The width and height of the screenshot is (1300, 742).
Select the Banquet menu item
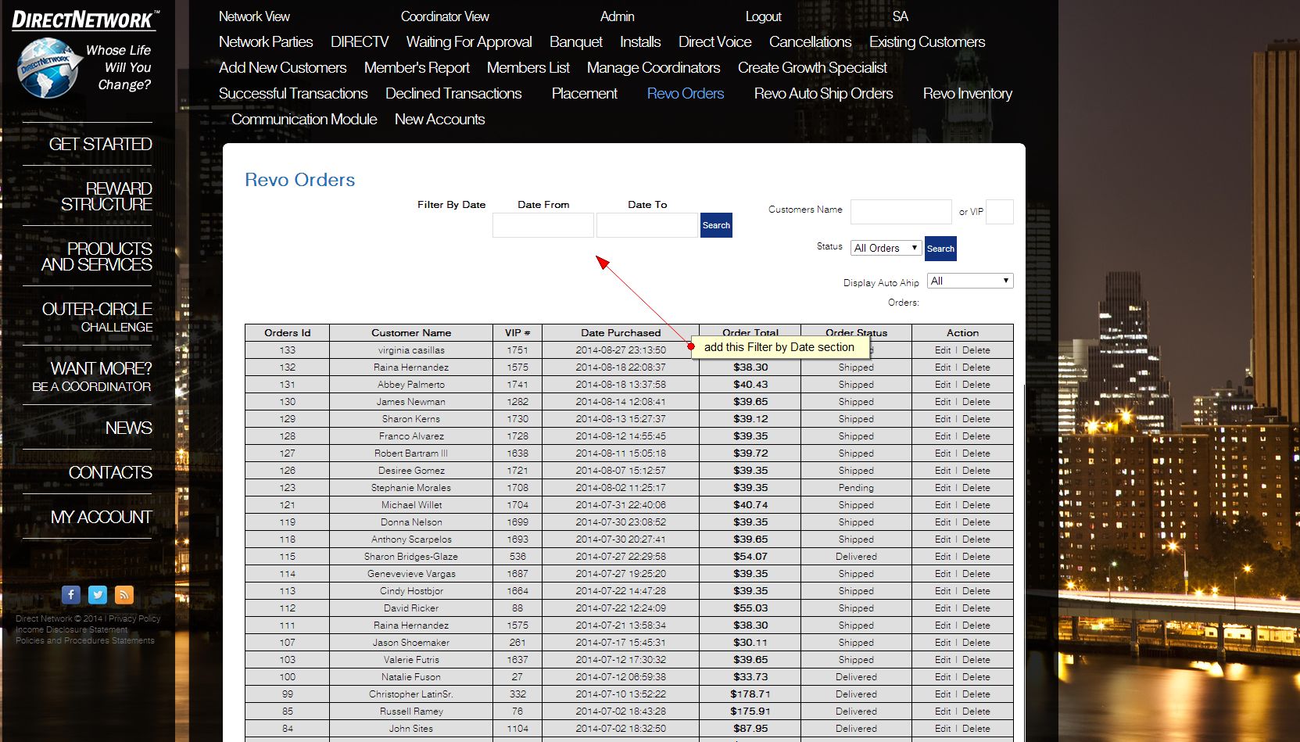coord(576,42)
